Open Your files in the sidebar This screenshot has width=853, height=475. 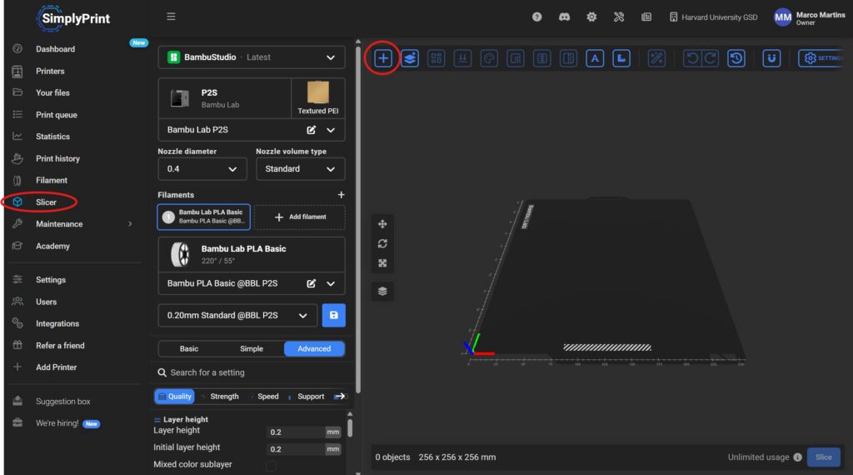click(x=52, y=93)
